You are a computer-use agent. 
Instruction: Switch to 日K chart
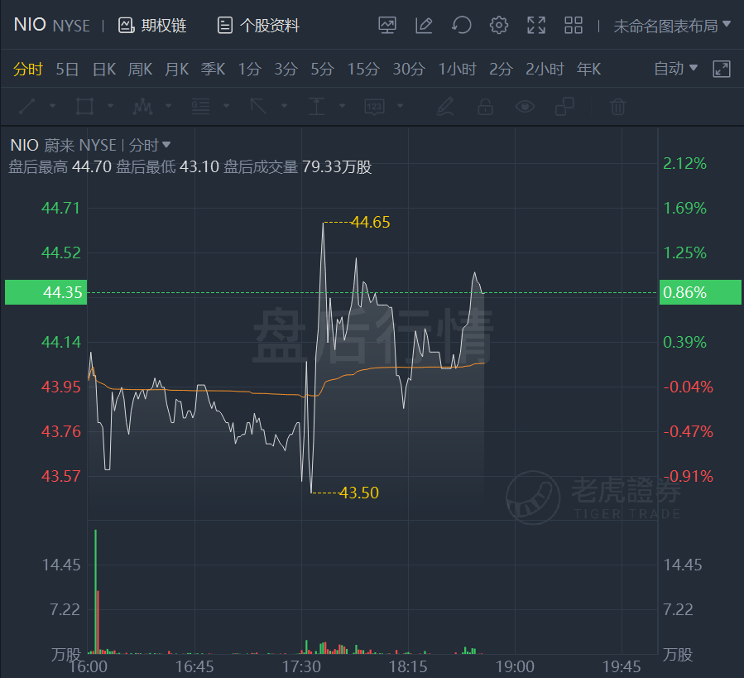point(104,70)
